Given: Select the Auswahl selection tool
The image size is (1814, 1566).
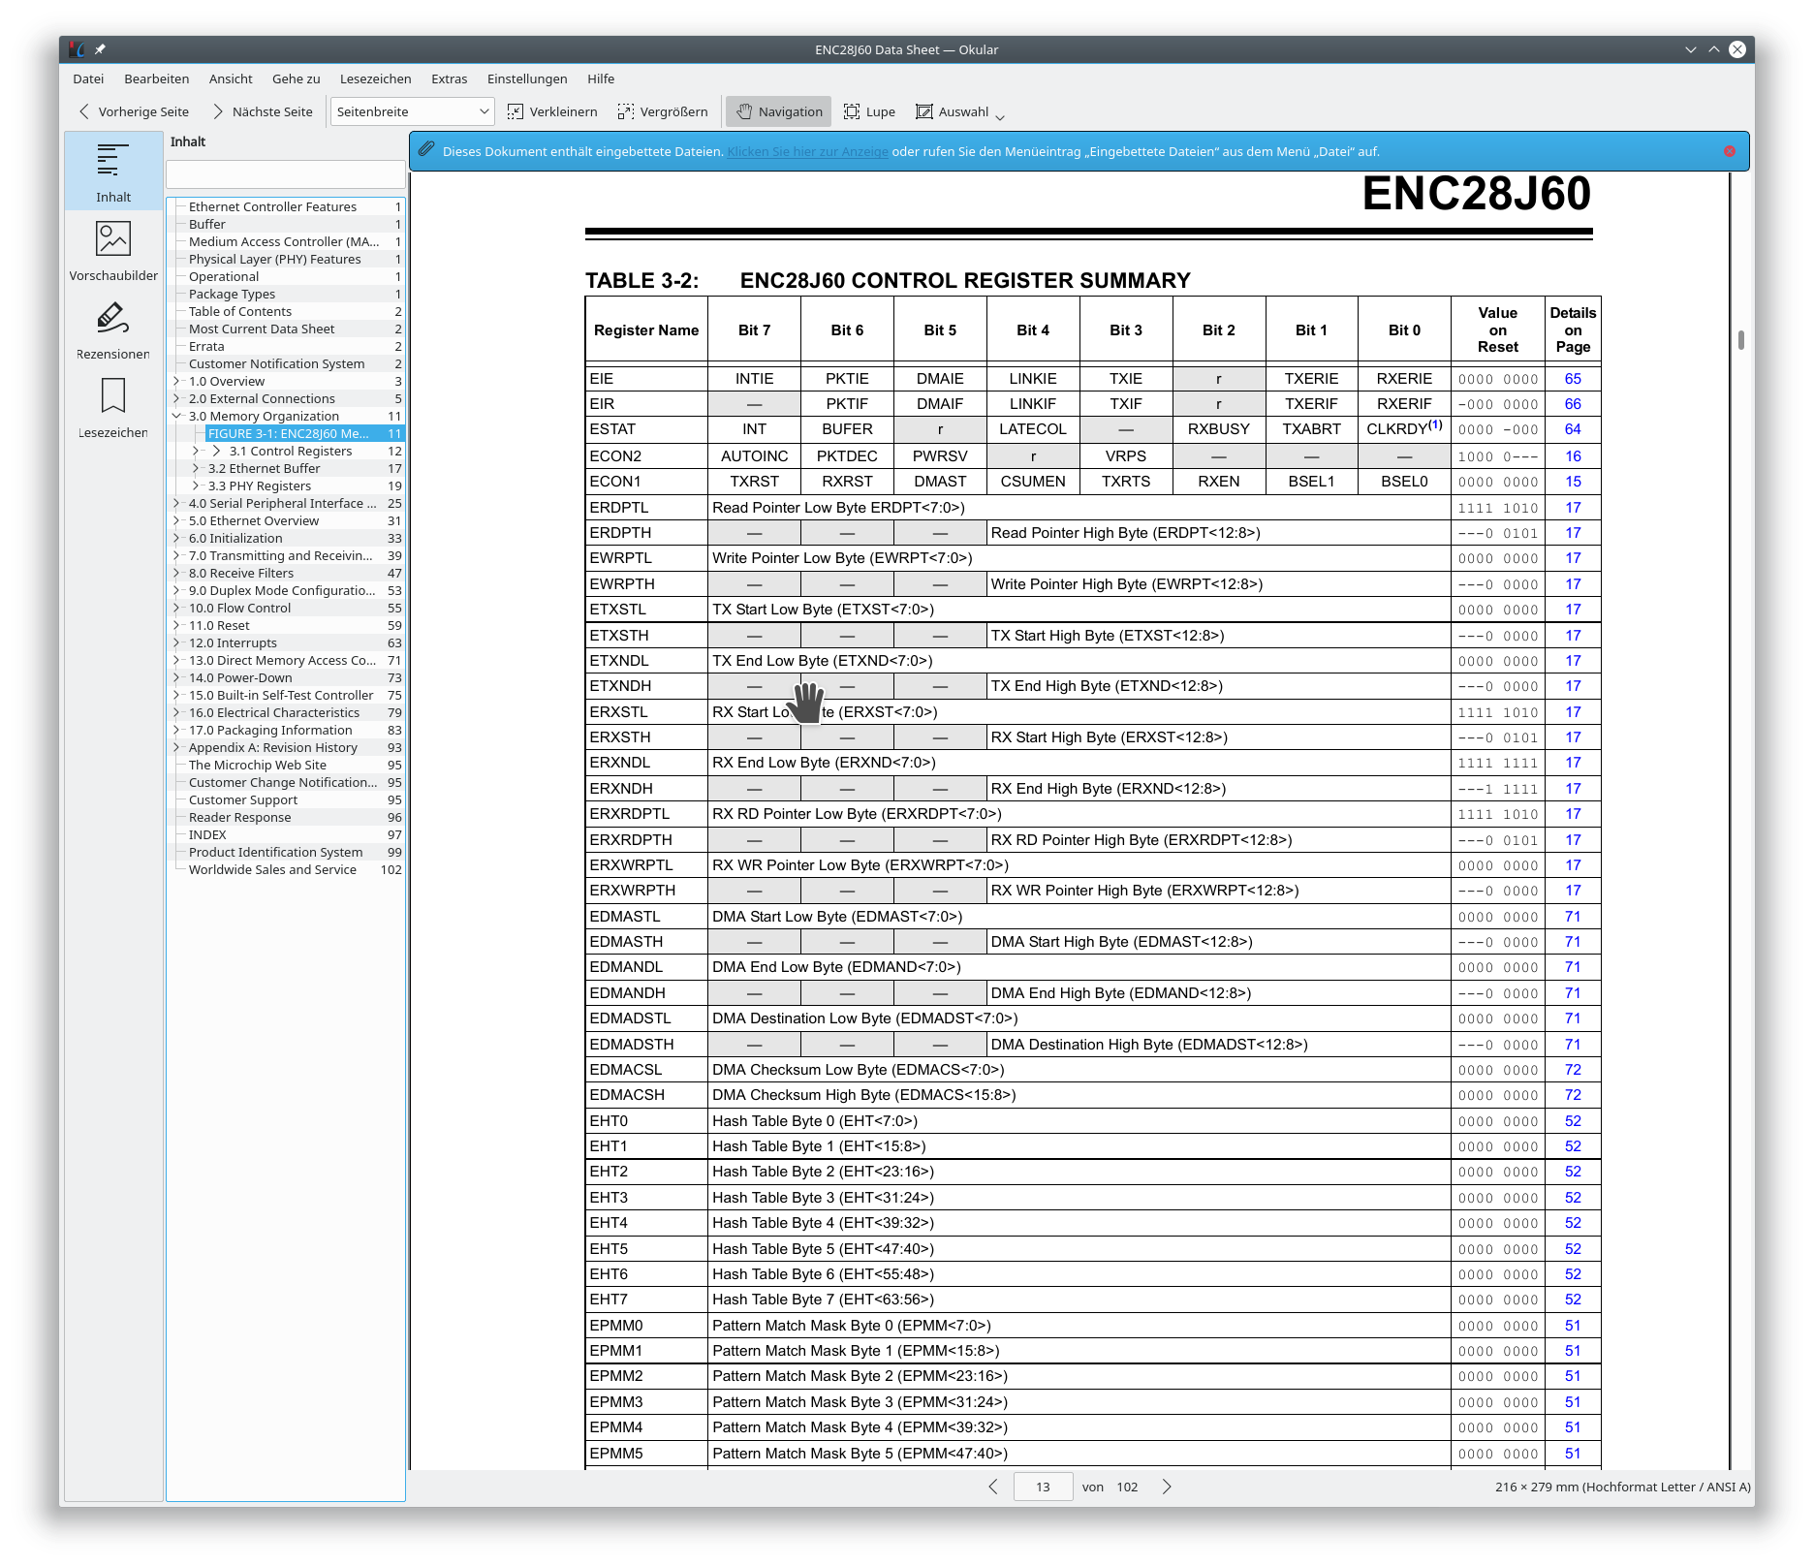Looking at the screenshot, I should coord(953,111).
